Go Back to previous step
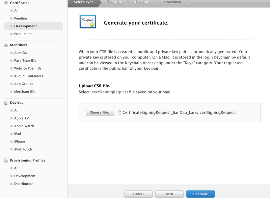270x198 pixels. pyautogui.click(x=169, y=194)
